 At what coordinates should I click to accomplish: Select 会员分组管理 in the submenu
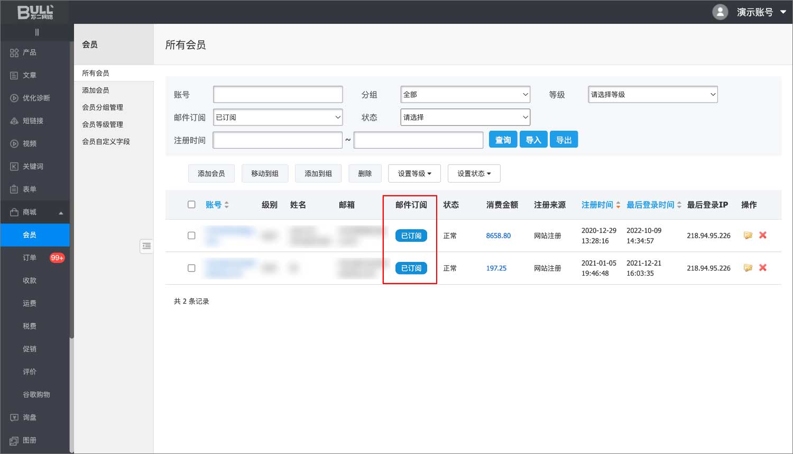103,107
